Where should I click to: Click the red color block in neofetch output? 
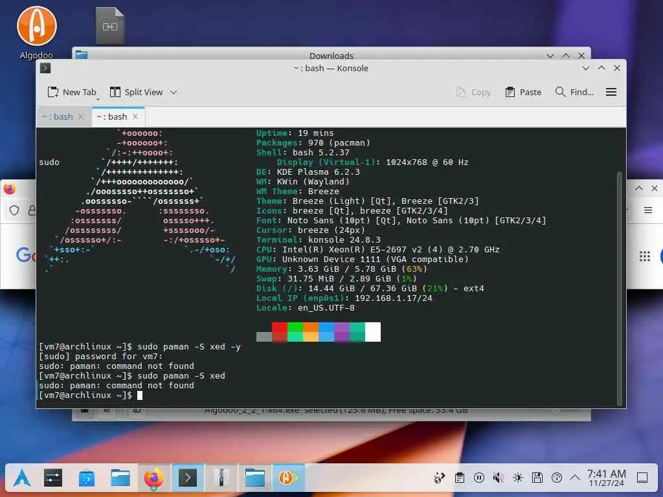280,332
